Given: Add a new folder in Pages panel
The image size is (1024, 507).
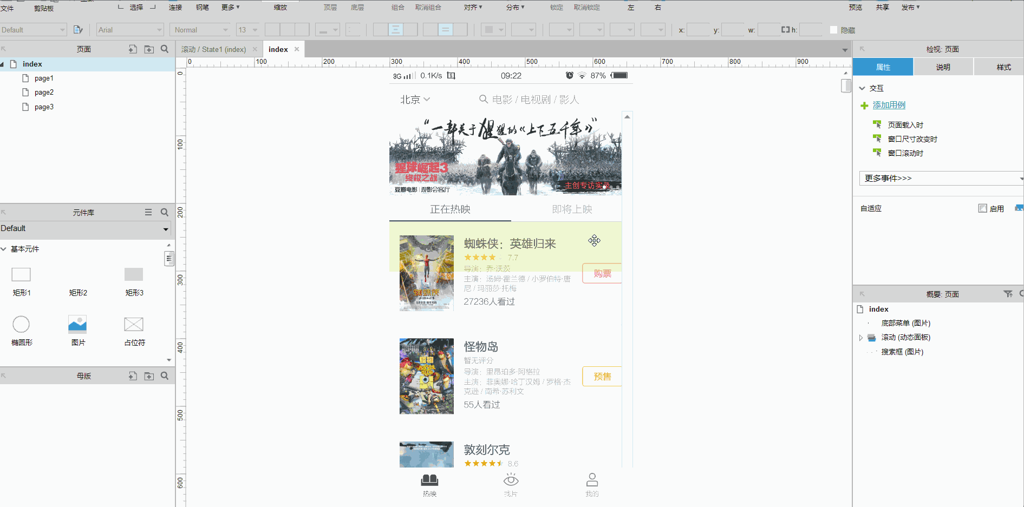Looking at the screenshot, I should point(149,49).
